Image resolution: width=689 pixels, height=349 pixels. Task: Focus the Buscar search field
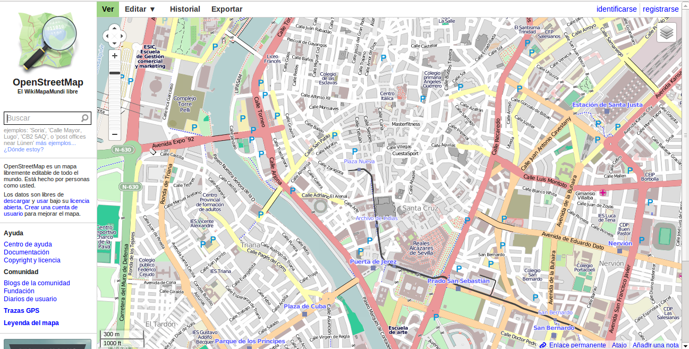[47, 118]
